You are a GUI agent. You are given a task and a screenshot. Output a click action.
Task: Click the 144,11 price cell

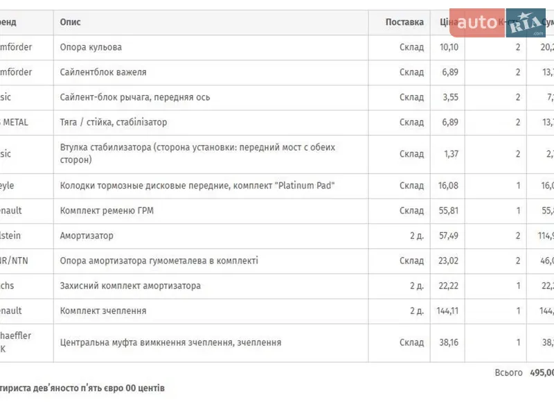447,311
